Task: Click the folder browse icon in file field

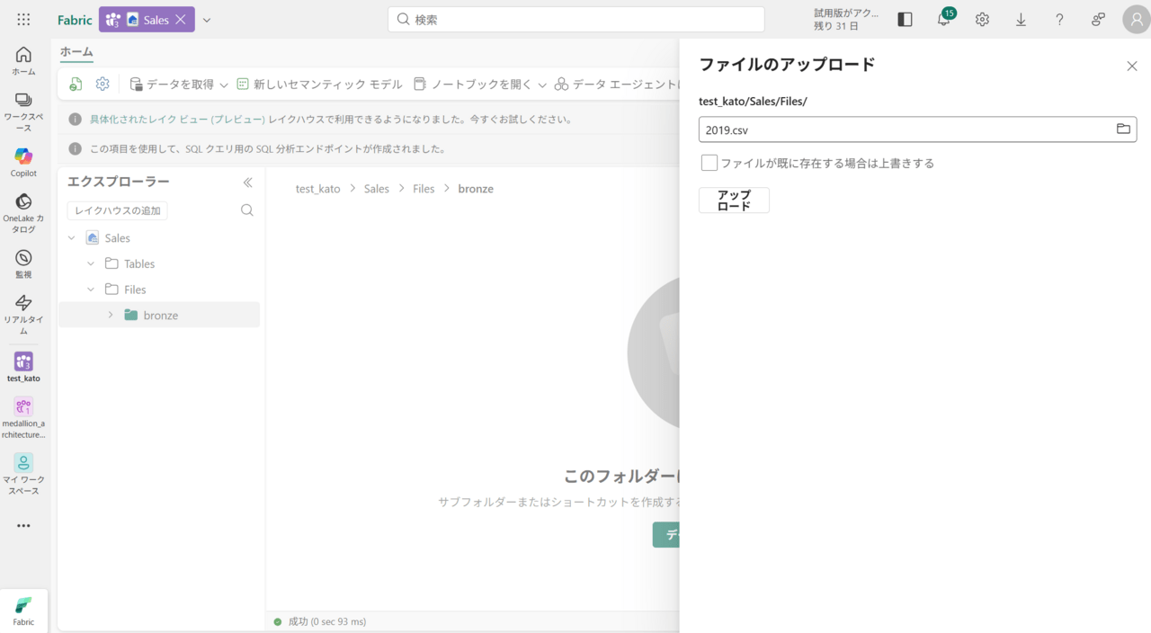Action: pos(1123,129)
